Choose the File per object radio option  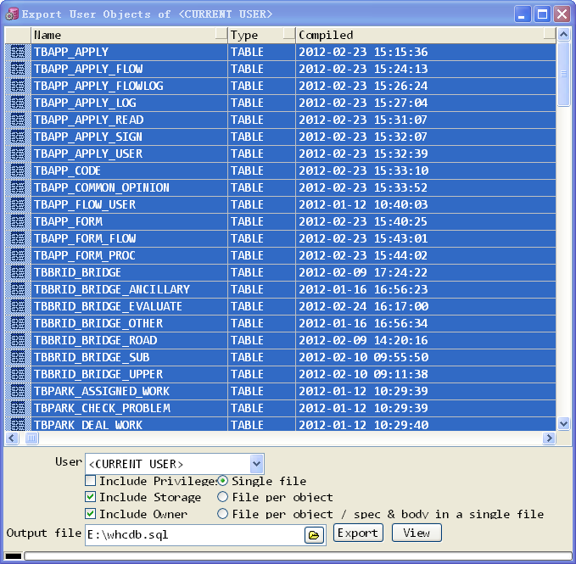tap(222, 497)
